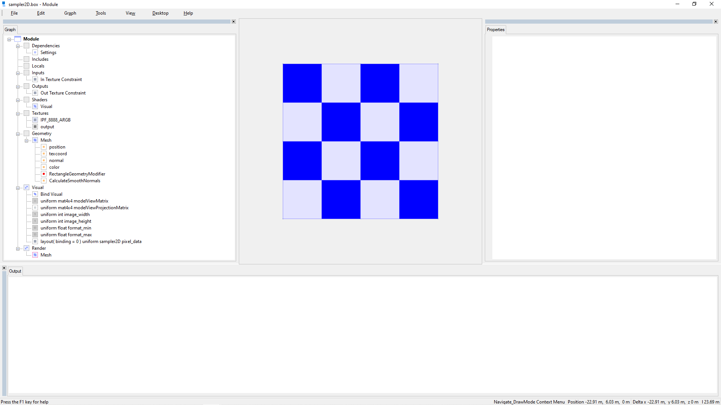
Task: Collapse the Module root node
Action: [9, 39]
